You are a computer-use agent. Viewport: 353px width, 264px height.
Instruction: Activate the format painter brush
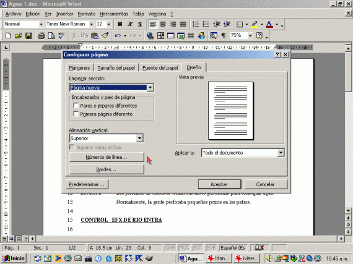105,36
